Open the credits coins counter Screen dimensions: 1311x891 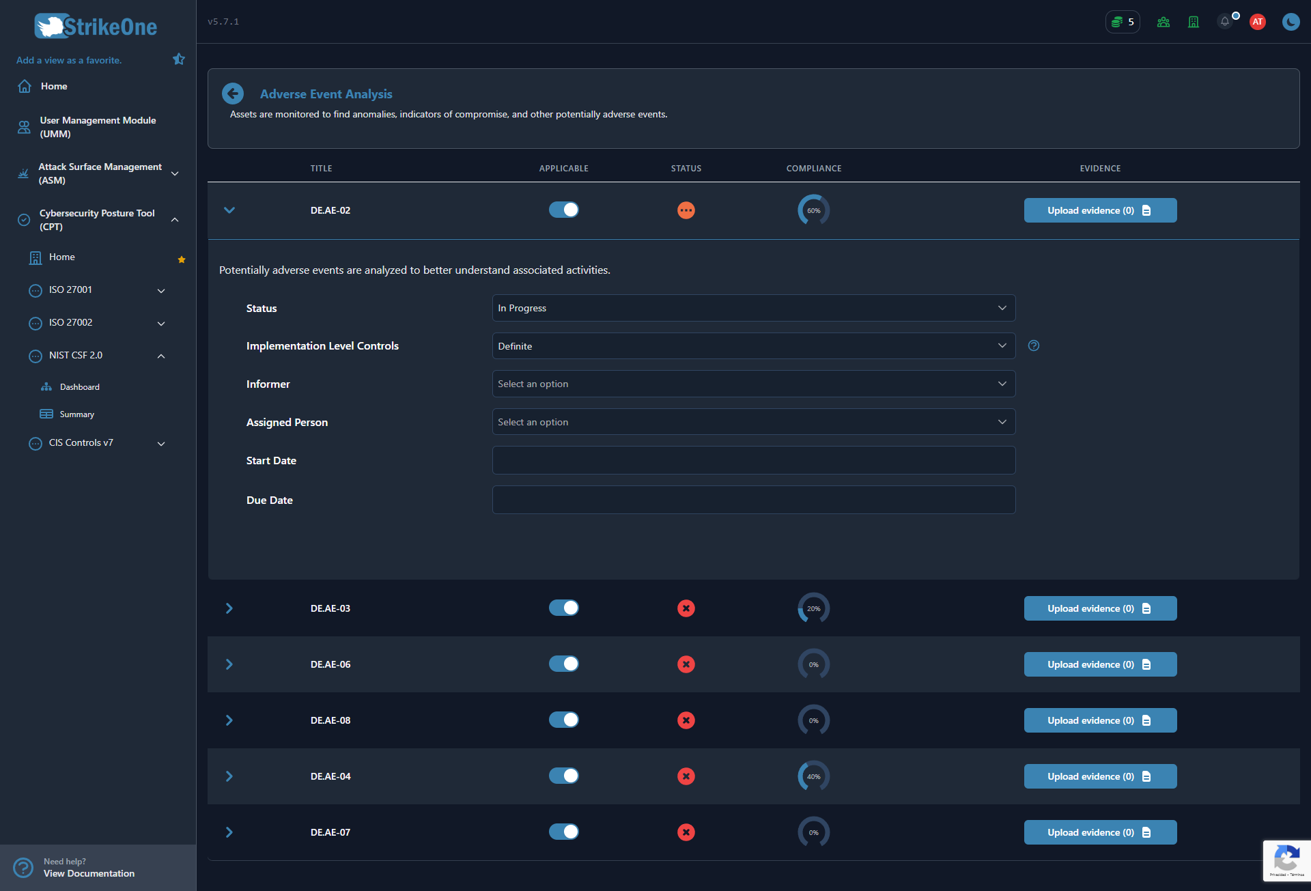tap(1123, 22)
